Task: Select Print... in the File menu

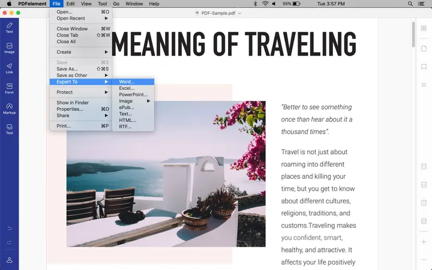Action: (64, 126)
